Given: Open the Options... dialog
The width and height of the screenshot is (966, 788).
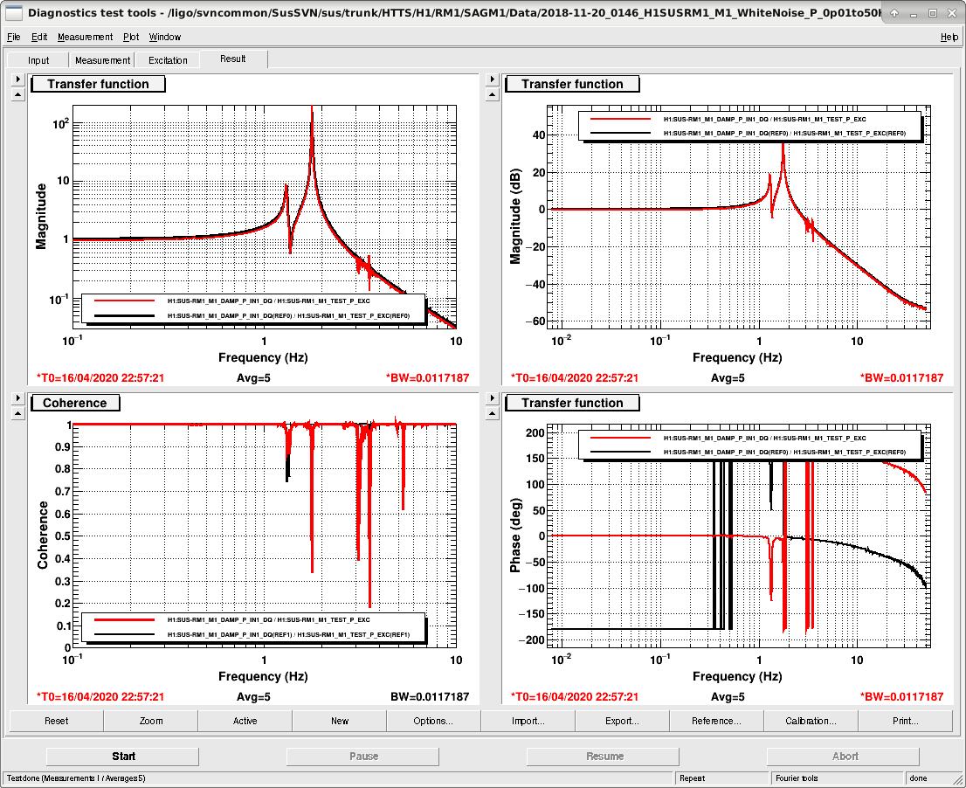Looking at the screenshot, I should click(x=433, y=721).
